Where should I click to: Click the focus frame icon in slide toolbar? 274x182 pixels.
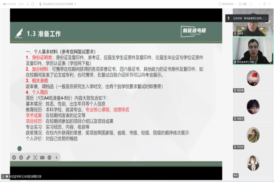pos(36,157)
